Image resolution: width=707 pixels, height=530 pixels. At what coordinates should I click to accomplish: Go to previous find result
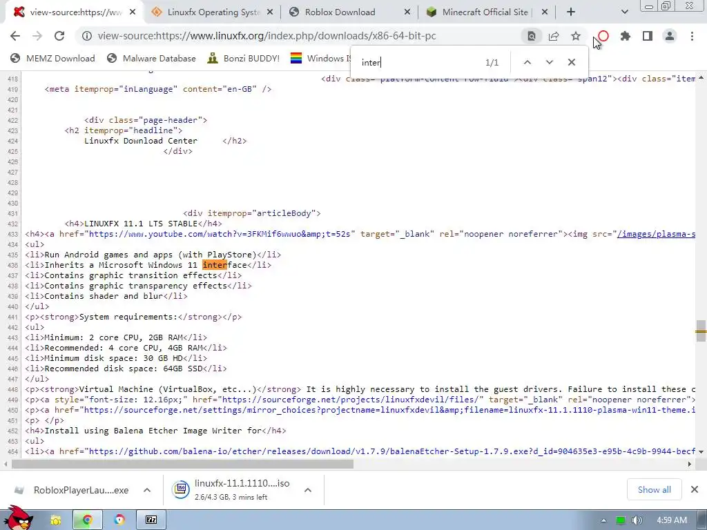(527, 62)
